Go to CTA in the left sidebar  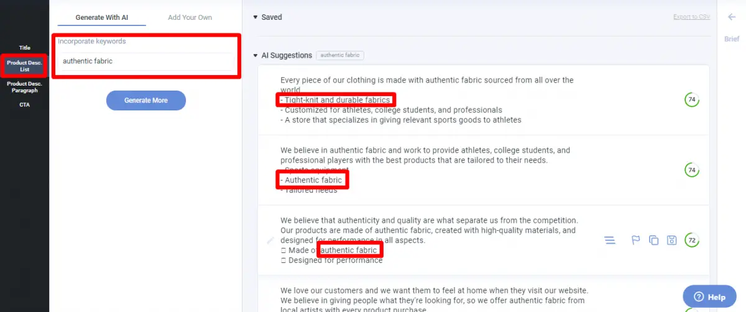coord(25,105)
